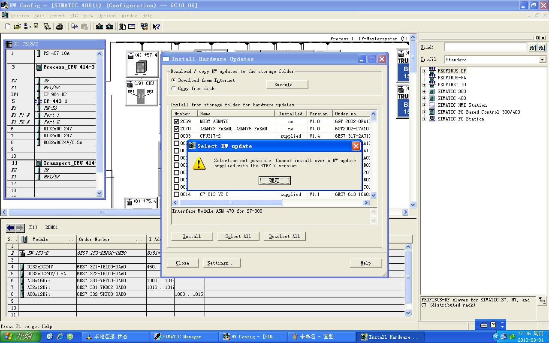Expand the SIMATIC PC Station node
This screenshot has width=549, height=343.
coord(424,119)
